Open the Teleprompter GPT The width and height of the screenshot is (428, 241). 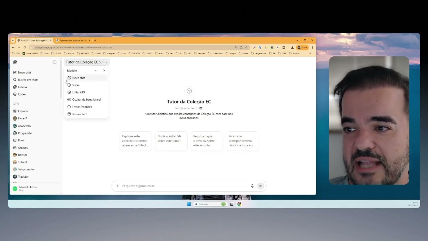tap(24, 169)
